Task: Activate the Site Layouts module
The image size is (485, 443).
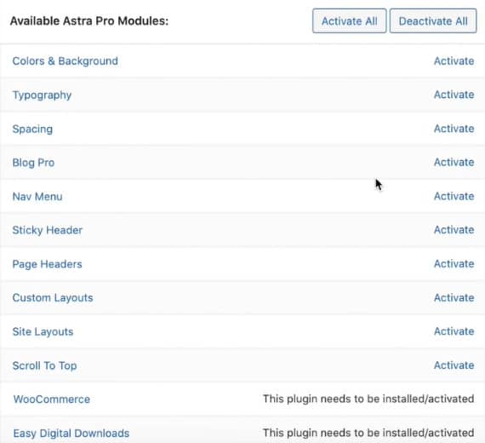Action: click(x=454, y=331)
